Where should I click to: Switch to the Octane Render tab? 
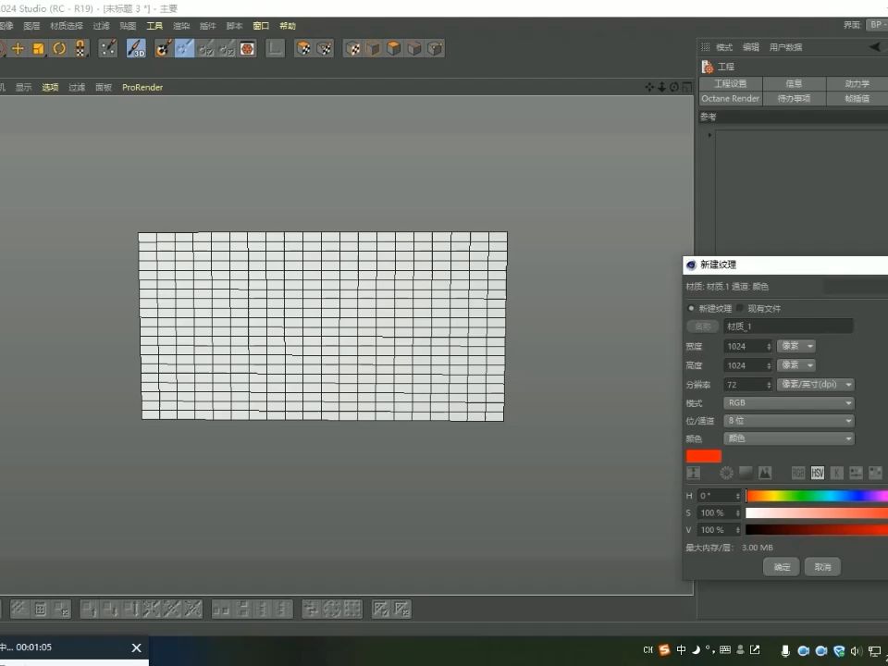point(730,98)
